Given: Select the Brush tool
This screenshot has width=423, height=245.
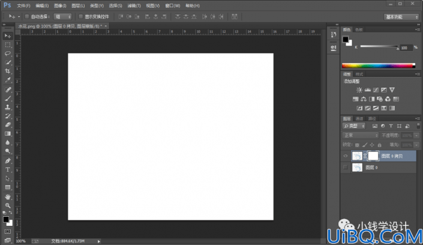Looking at the screenshot, I should 8,98.
